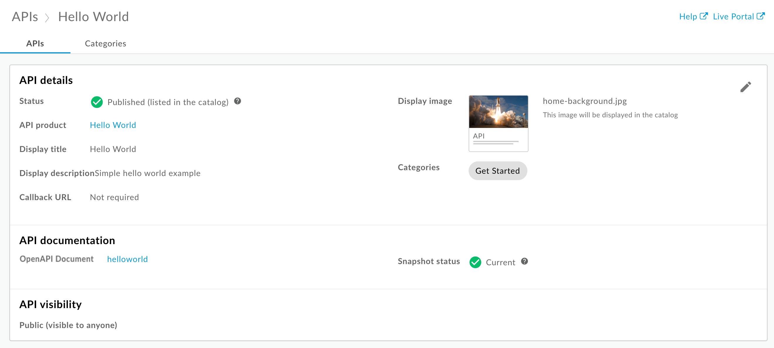The height and width of the screenshot is (348, 774).
Task: Click the Published status green checkmark icon
Action: pos(96,102)
